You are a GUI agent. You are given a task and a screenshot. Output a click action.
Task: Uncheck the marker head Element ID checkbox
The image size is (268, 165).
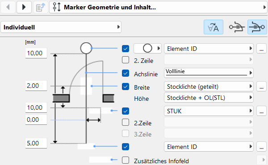(126, 49)
